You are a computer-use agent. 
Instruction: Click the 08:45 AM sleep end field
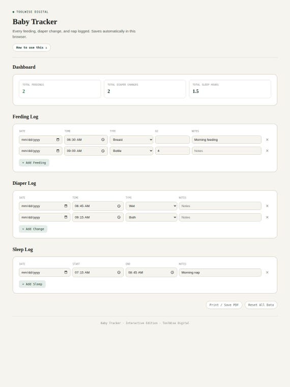coord(152,272)
